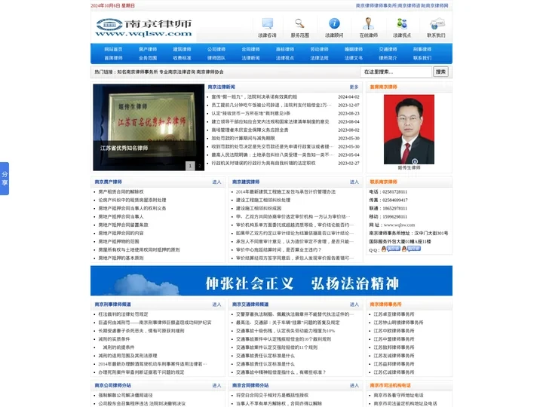Image resolution: width=543 pixels, height=407 pixels.
Task: Open the 在线律师 person icon
Action: [x=368, y=23]
